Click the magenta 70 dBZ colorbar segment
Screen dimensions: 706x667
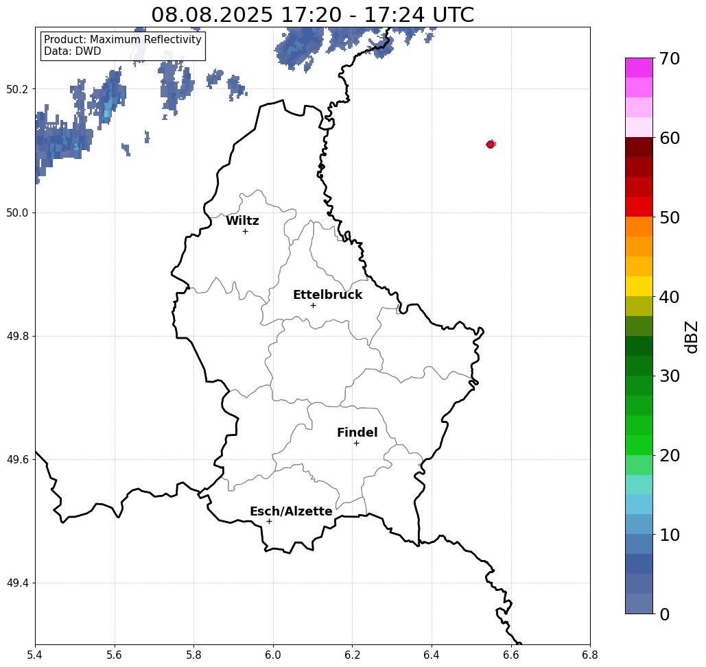click(x=639, y=68)
